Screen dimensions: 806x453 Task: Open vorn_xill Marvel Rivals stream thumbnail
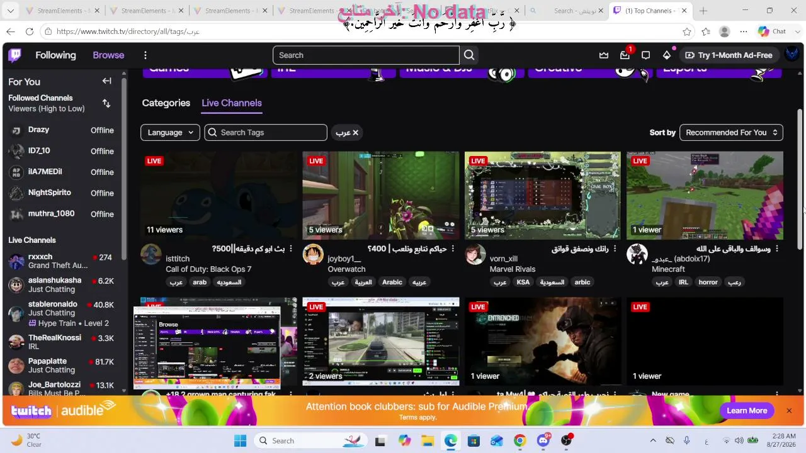pos(543,195)
